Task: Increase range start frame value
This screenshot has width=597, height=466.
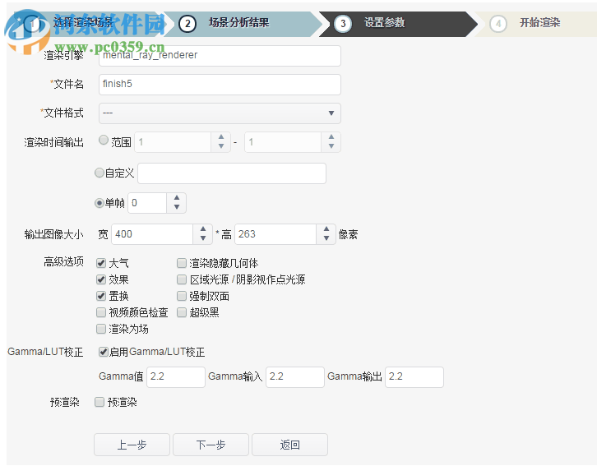Action: [221, 137]
